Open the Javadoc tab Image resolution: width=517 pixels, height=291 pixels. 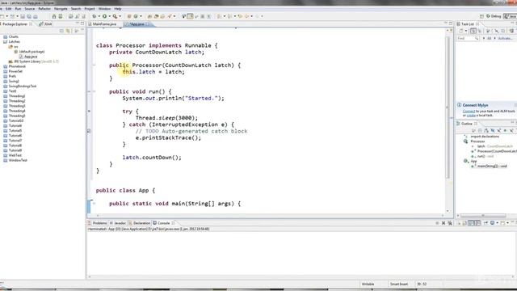[118, 223]
